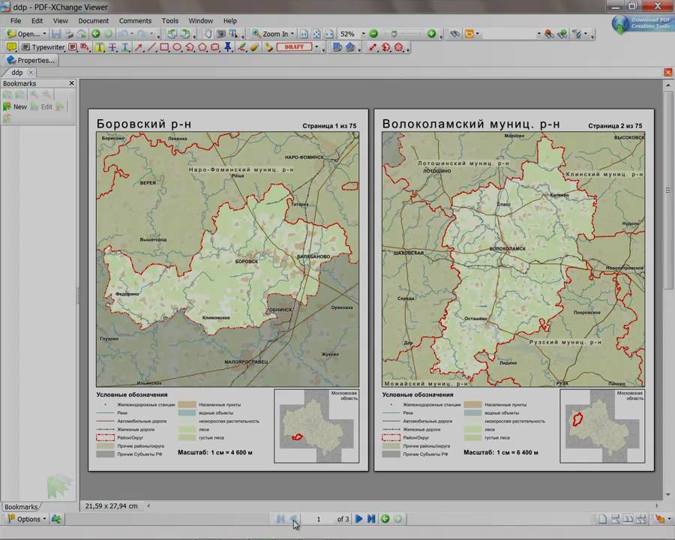Image resolution: width=675 pixels, height=540 pixels.
Task: Select the Select Text tool
Action: pos(234,34)
